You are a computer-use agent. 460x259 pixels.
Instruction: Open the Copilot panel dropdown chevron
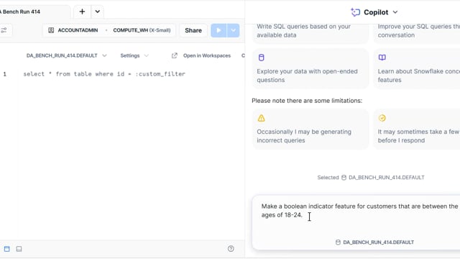coord(395,12)
